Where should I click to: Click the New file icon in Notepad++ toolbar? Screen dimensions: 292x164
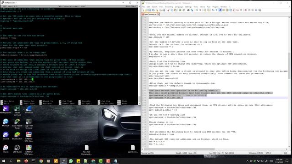[143, 10]
